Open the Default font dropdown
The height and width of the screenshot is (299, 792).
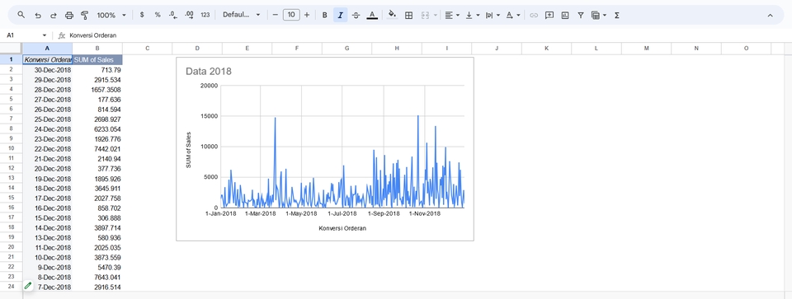242,15
